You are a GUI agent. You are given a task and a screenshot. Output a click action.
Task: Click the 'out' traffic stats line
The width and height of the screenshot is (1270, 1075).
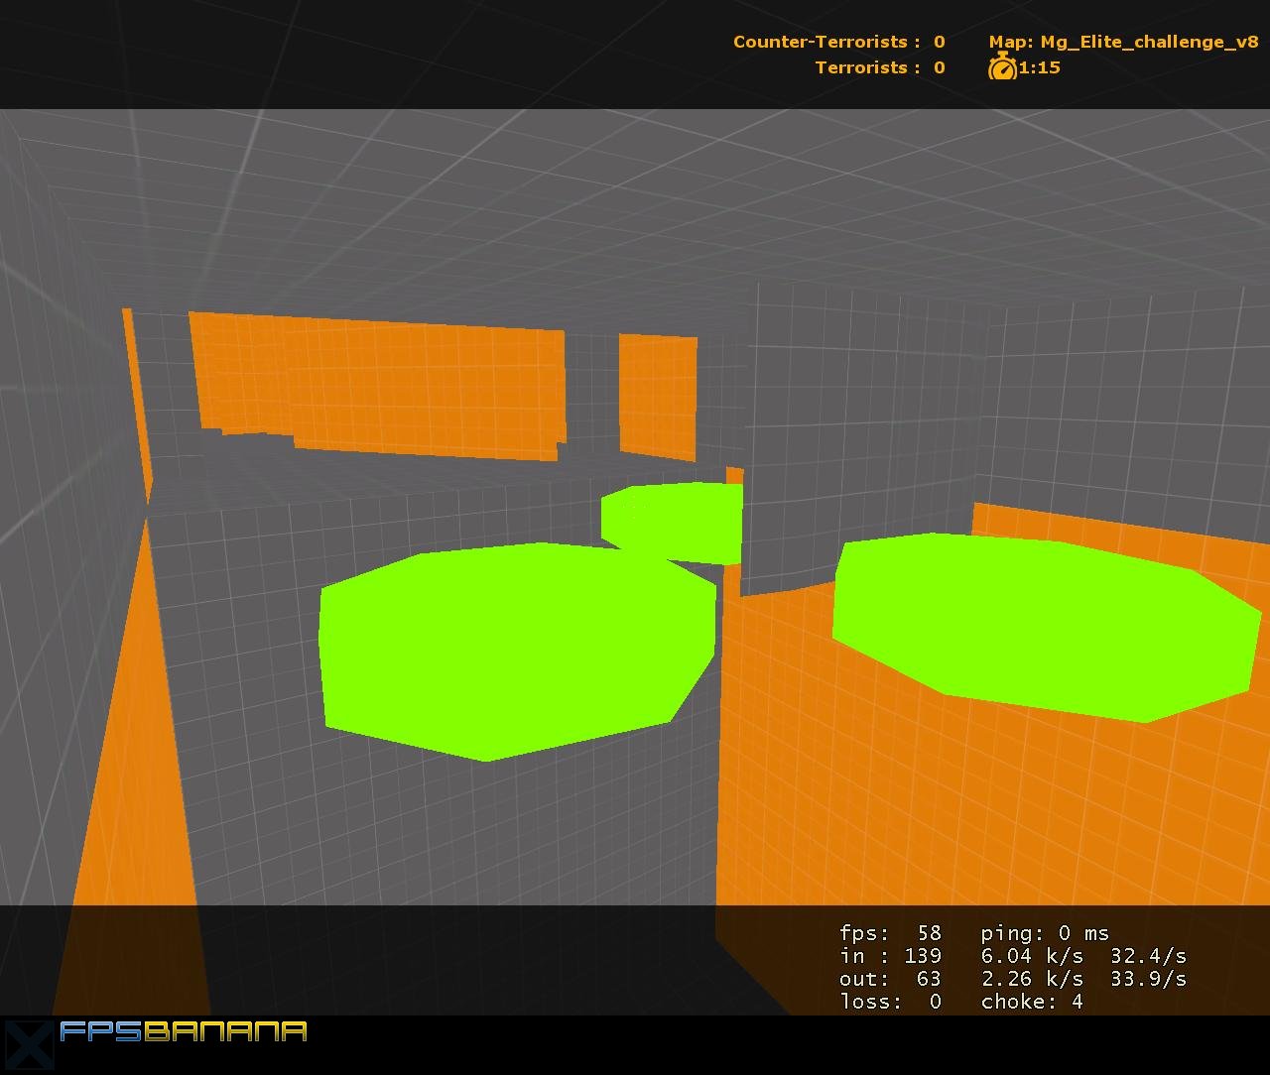pyautogui.click(x=1012, y=979)
